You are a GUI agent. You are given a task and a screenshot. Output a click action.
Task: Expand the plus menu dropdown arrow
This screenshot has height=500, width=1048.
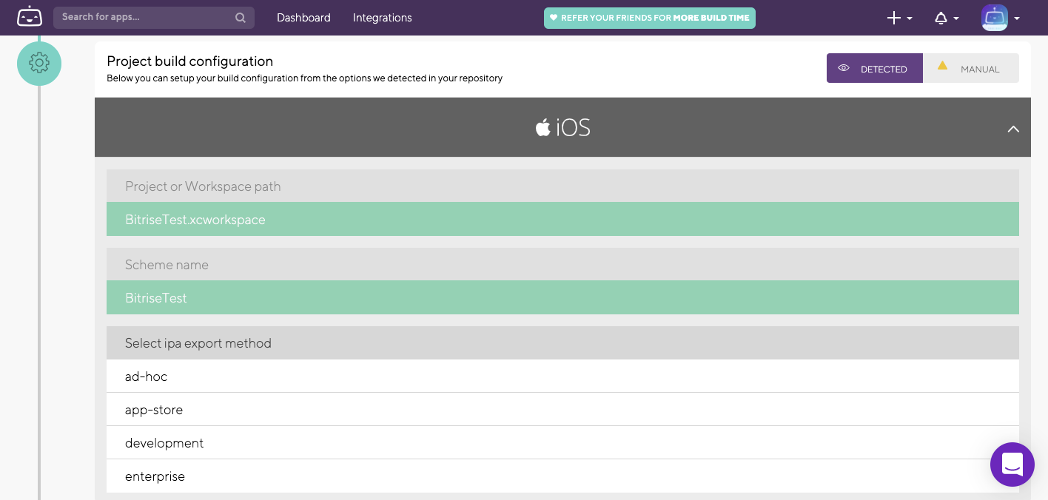[910, 18]
